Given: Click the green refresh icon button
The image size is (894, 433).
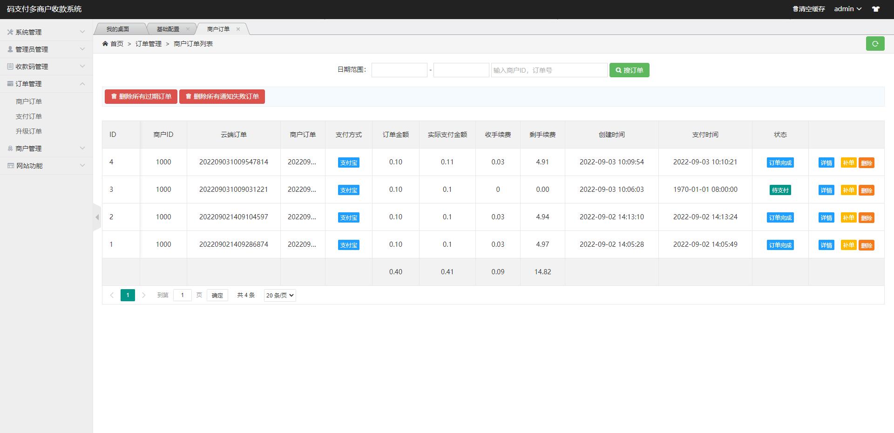Looking at the screenshot, I should pos(875,43).
